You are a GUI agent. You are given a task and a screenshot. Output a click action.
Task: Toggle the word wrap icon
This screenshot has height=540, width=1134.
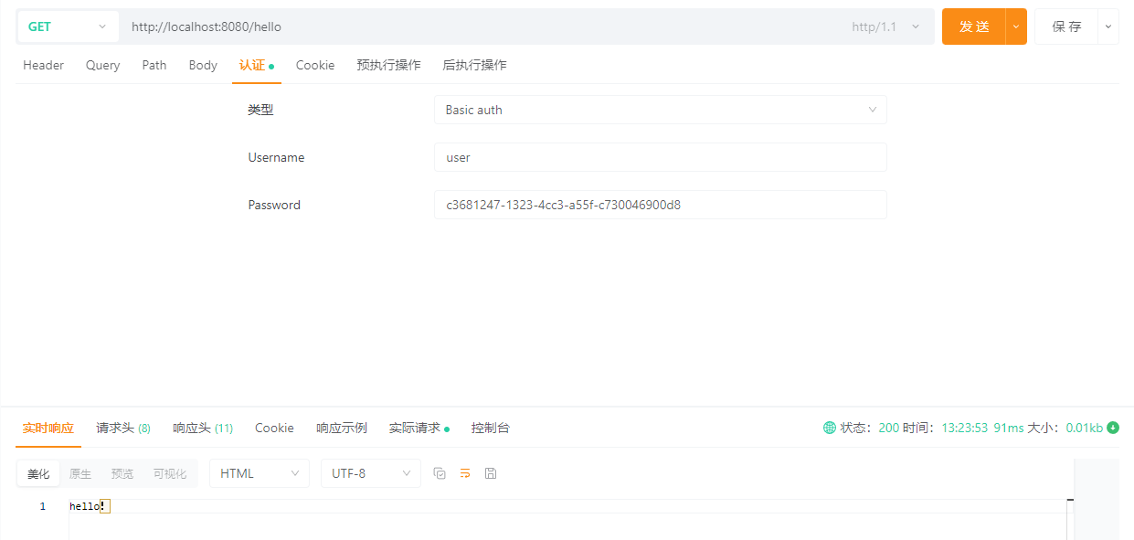tap(465, 473)
